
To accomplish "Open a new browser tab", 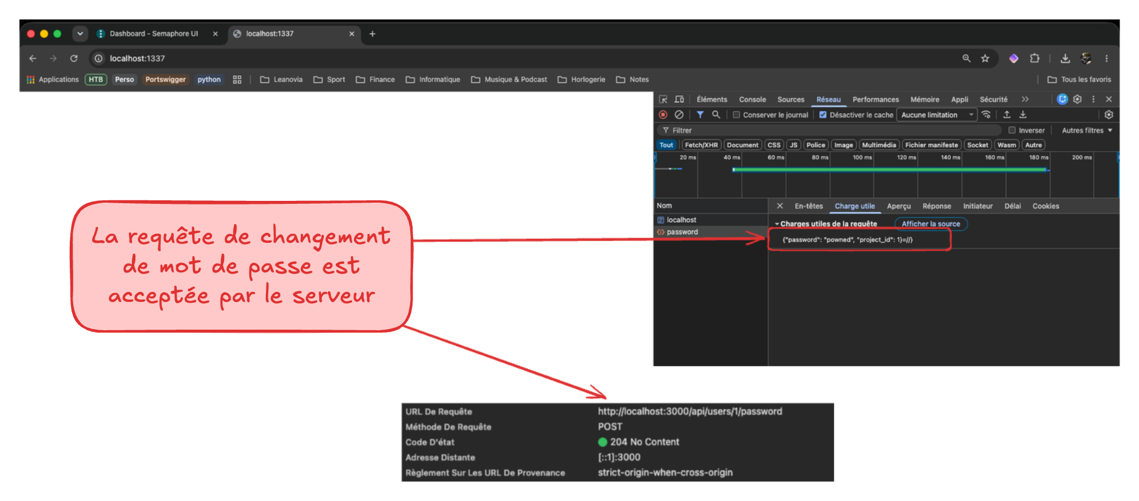I will click(372, 34).
